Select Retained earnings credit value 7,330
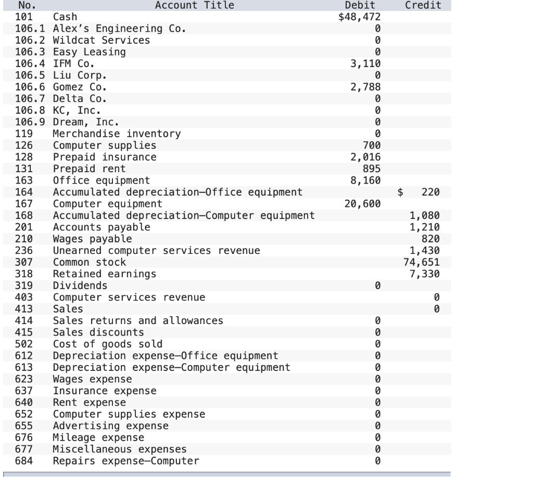533x490 pixels. coord(424,274)
